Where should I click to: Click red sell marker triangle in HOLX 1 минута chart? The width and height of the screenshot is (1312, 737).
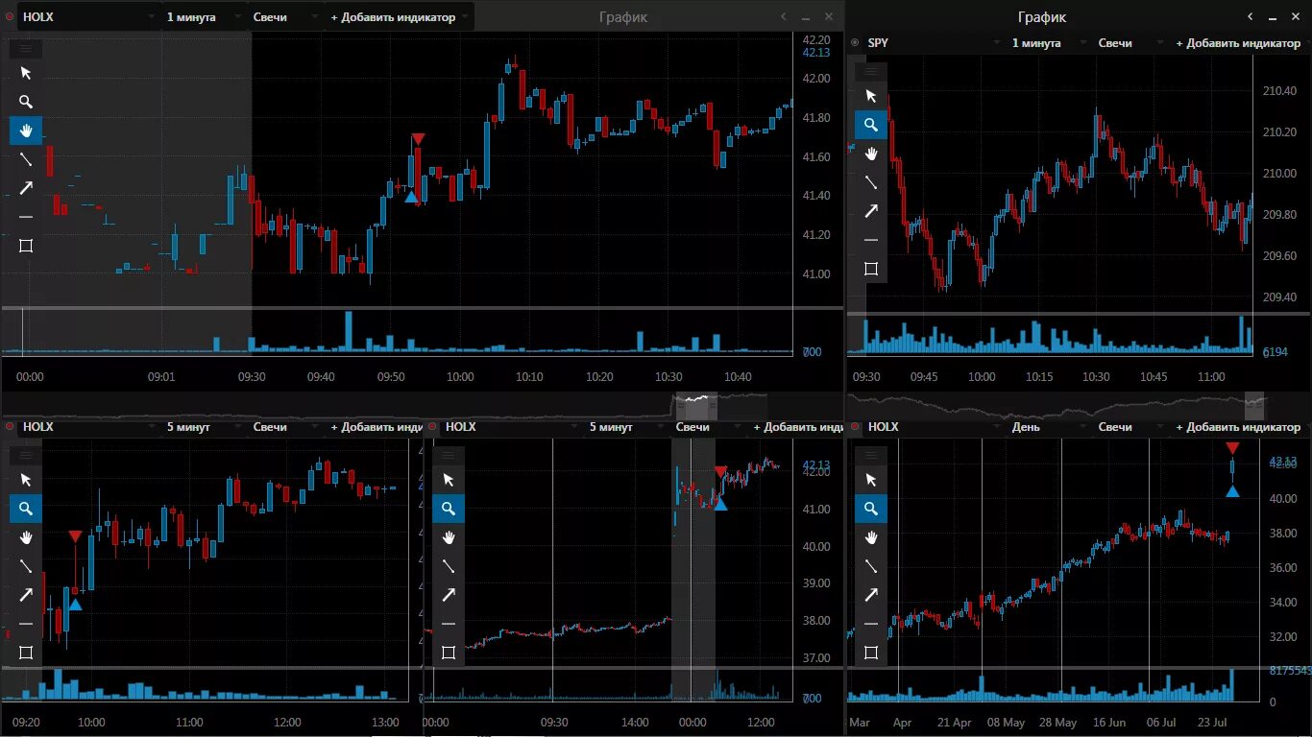pyautogui.click(x=418, y=139)
